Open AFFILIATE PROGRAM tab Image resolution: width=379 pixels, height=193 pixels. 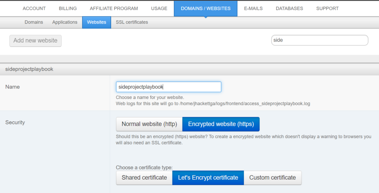point(114,8)
